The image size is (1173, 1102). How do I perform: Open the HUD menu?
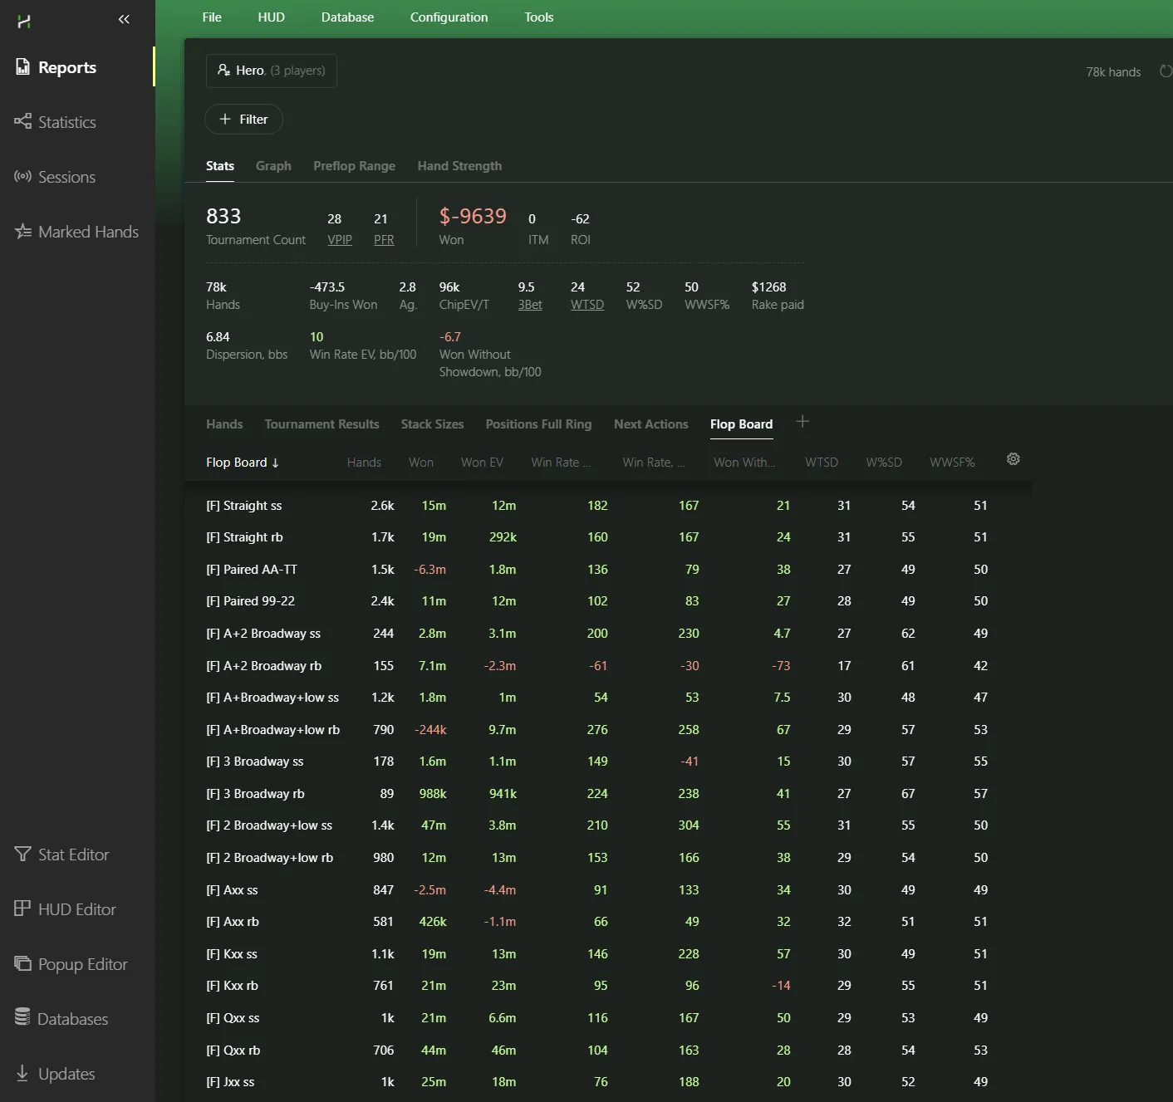click(x=271, y=17)
